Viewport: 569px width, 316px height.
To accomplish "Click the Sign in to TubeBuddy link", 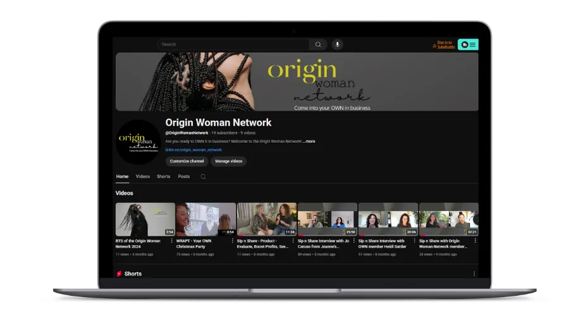I will 446,45.
